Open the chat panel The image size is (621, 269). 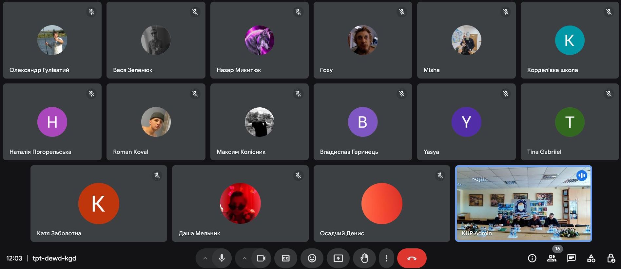click(571, 258)
